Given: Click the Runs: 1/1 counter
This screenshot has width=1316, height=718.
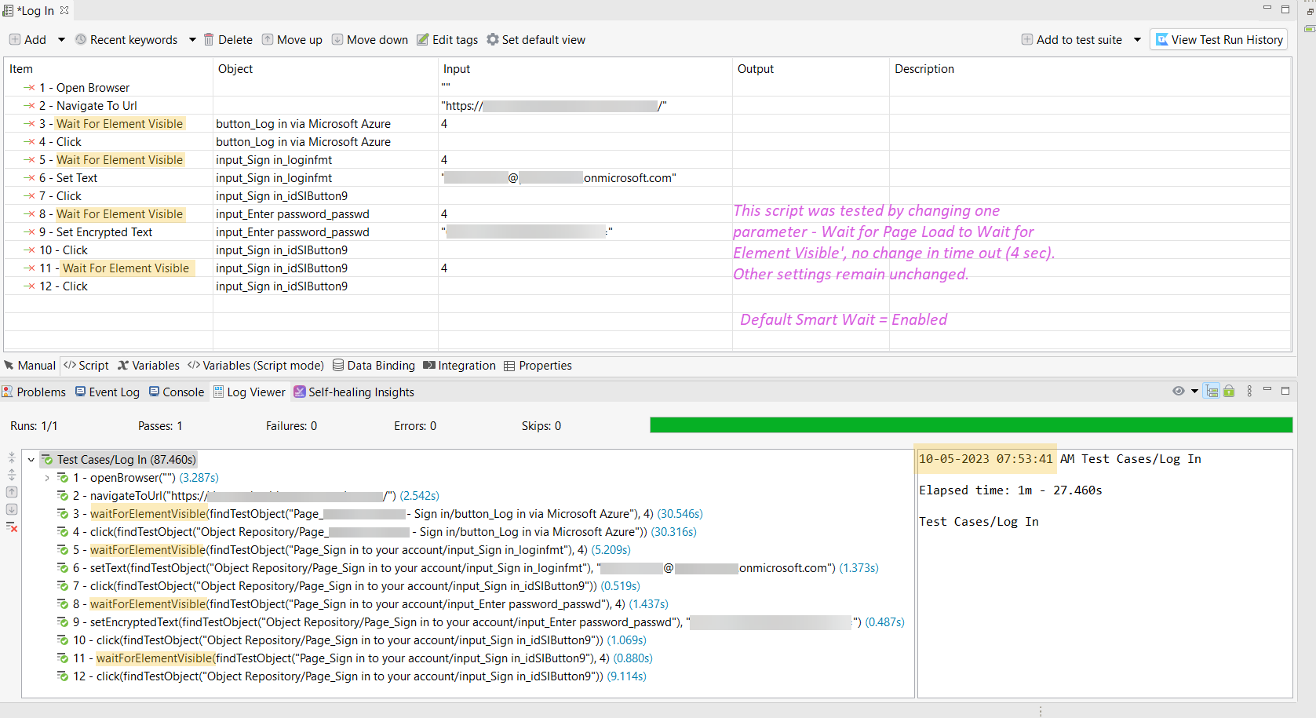Looking at the screenshot, I should (34, 426).
